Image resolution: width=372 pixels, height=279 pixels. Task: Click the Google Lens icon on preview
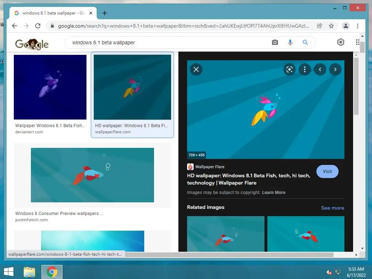(x=290, y=69)
